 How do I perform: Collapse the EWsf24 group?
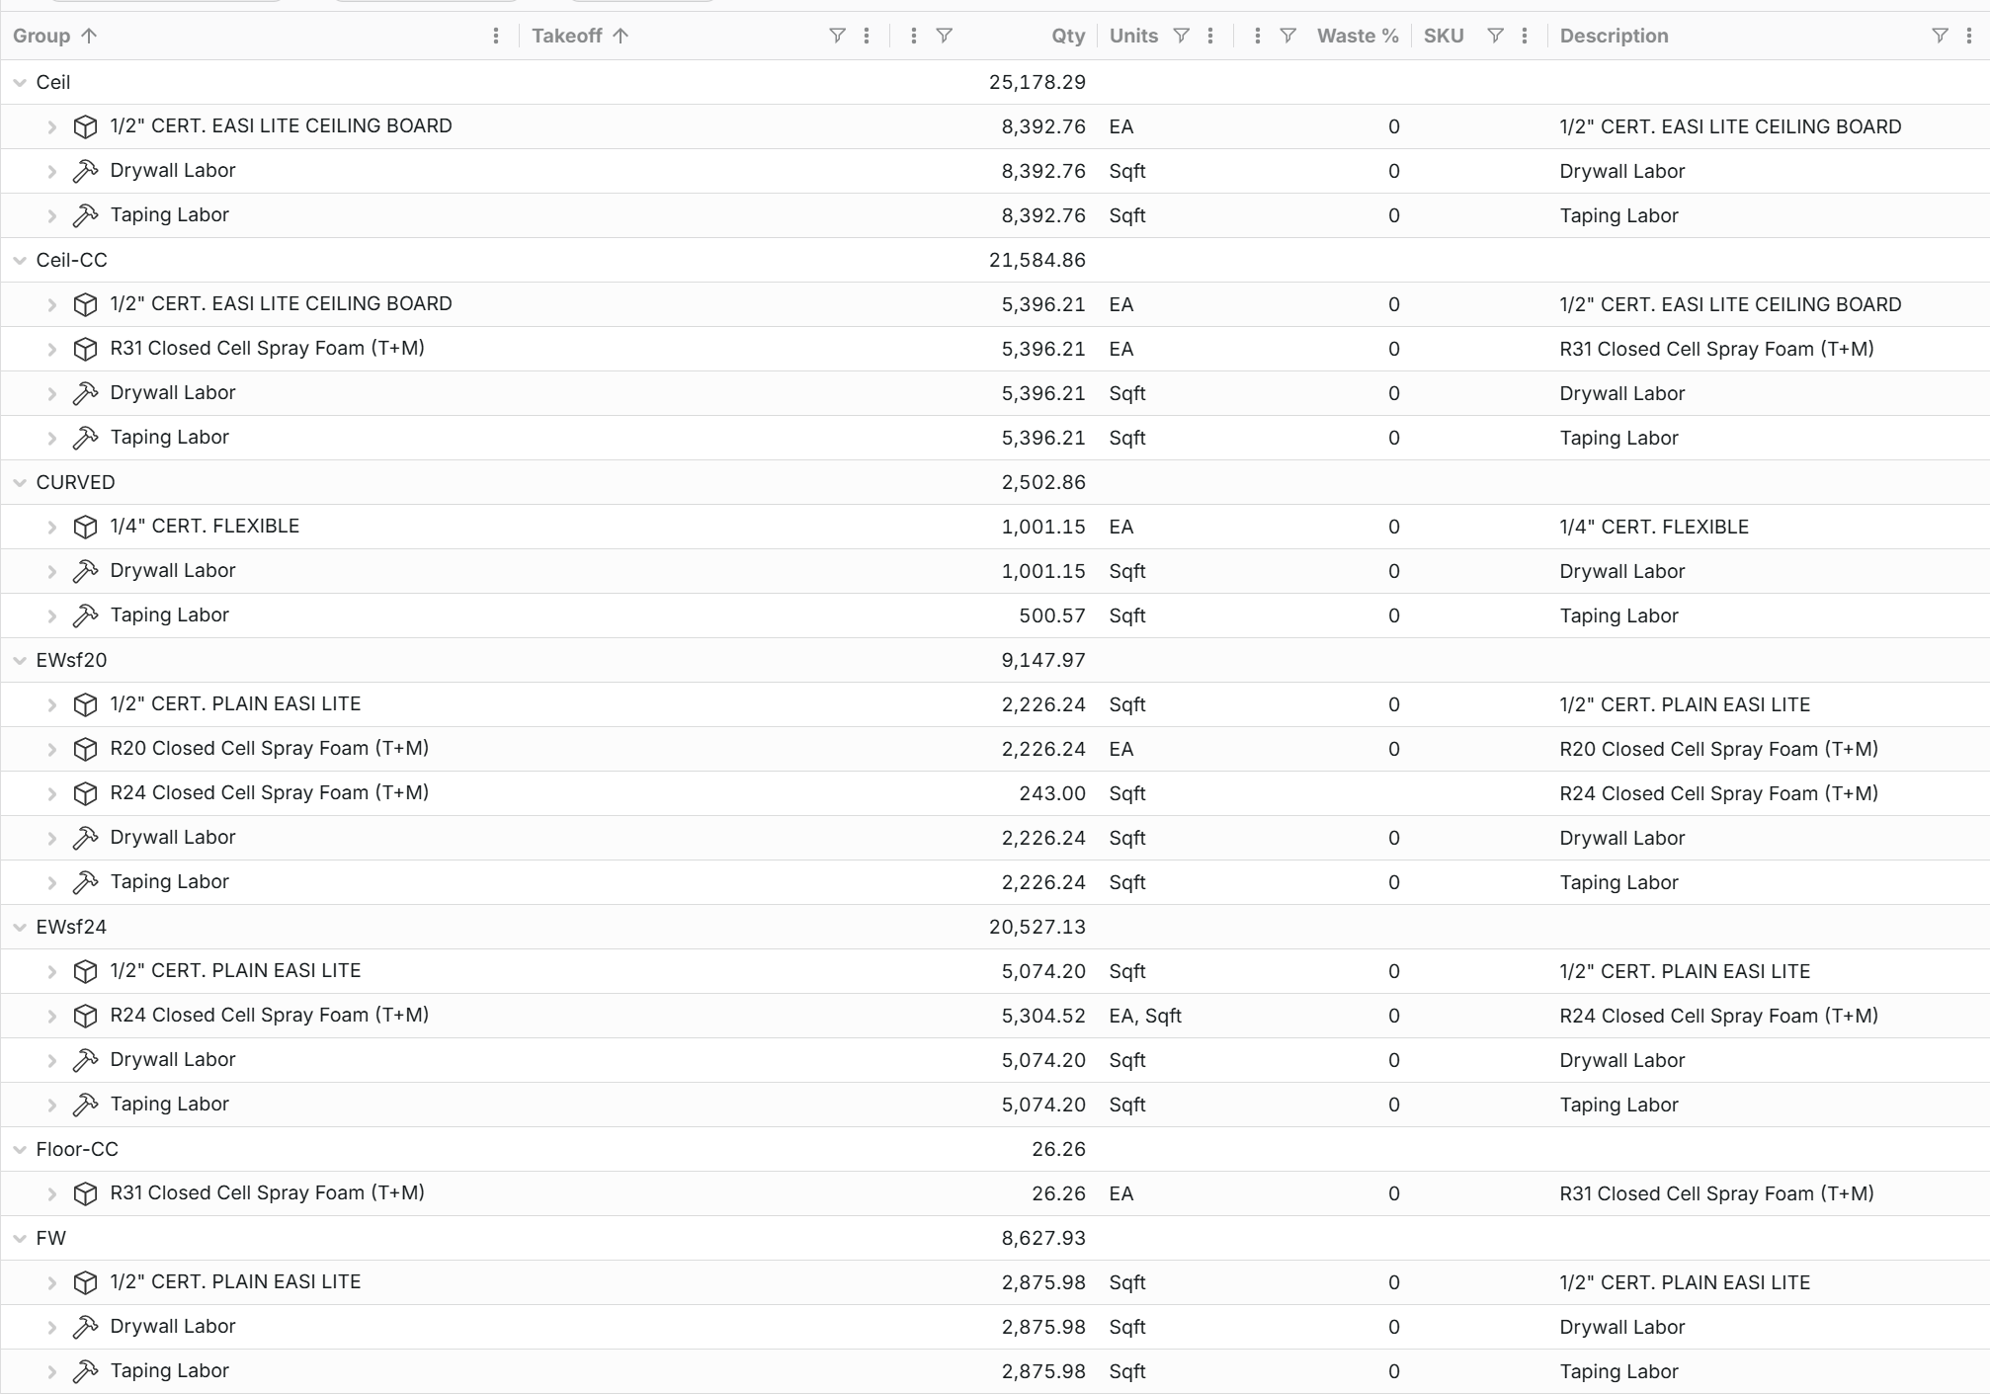[x=20, y=928]
